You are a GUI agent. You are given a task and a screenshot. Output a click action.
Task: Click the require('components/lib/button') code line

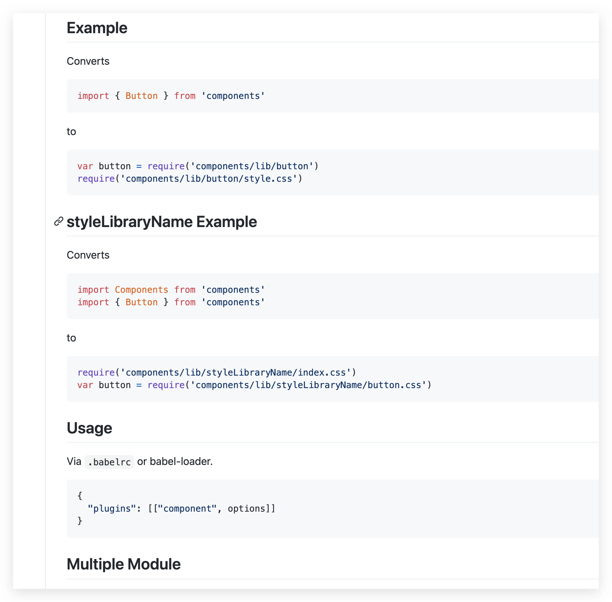(197, 166)
